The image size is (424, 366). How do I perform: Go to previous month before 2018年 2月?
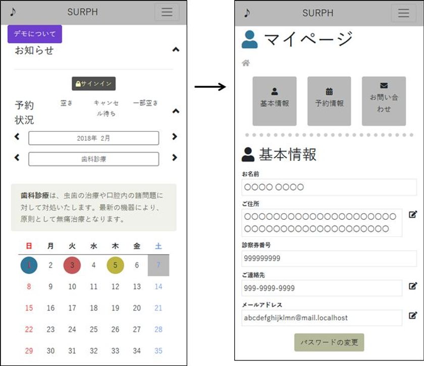coord(17,137)
